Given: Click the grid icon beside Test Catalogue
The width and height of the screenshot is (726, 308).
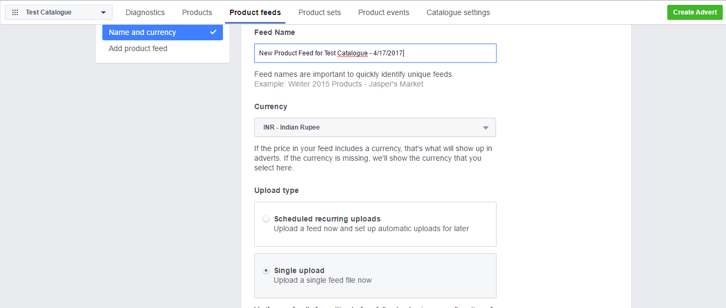Looking at the screenshot, I should pos(15,12).
